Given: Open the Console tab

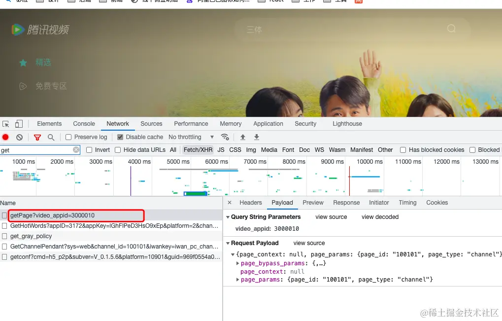Looking at the screenshot, I should (x=84, y=124).
